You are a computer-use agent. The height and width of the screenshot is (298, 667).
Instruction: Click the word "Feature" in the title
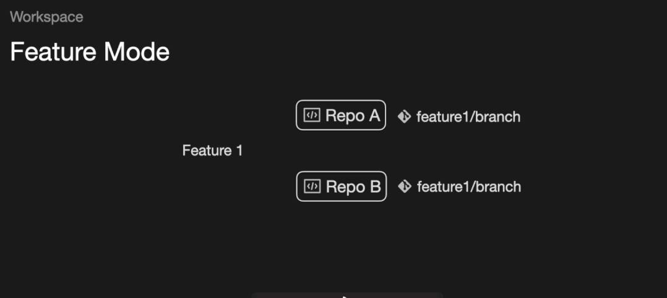tap(53, 52)
